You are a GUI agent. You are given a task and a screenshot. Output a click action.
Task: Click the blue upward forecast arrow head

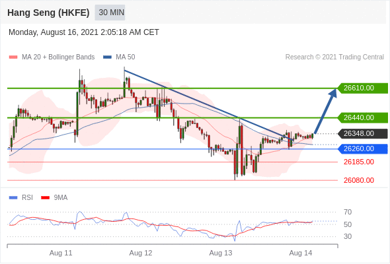333,93
